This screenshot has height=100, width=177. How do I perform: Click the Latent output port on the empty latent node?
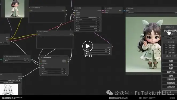pos(111,47)
